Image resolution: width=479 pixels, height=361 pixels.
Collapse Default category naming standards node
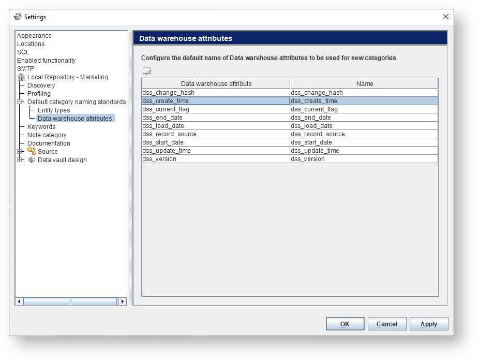point(20,102)
